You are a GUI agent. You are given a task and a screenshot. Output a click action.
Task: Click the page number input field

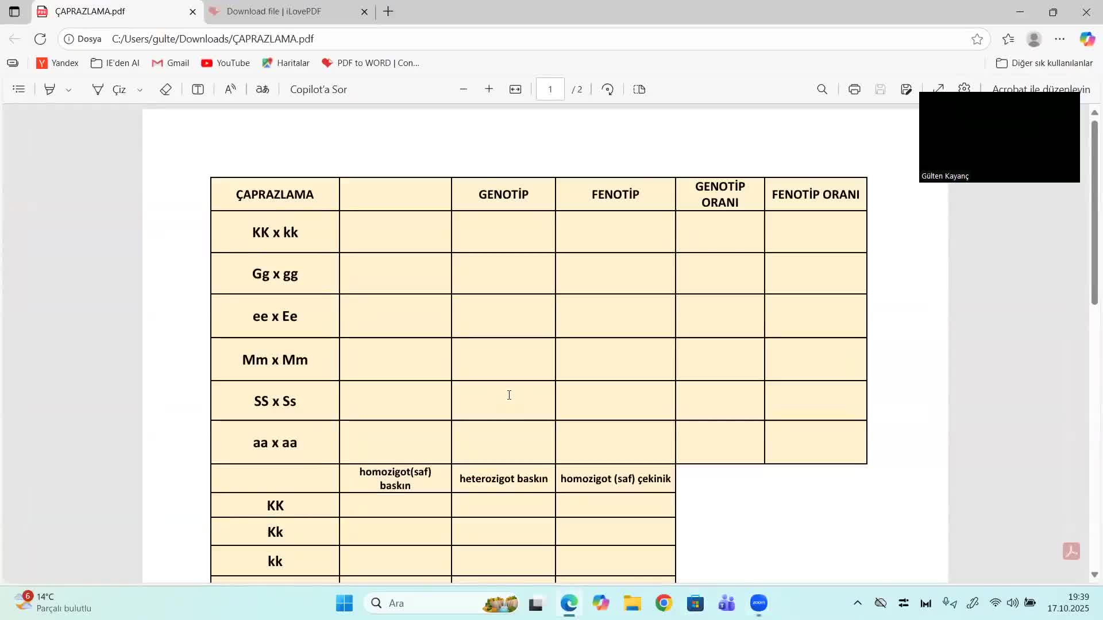[550, 89]
